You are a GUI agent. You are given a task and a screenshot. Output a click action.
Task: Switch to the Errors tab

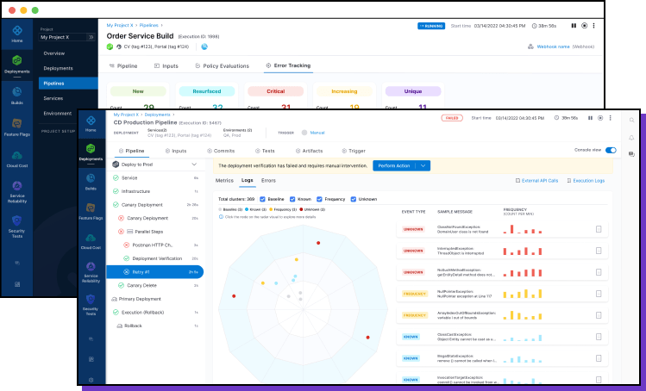[268, 181]
